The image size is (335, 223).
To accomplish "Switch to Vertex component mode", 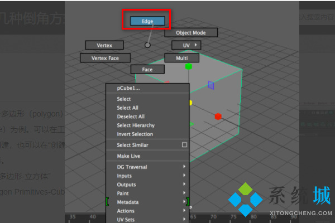I will point(104,45).
